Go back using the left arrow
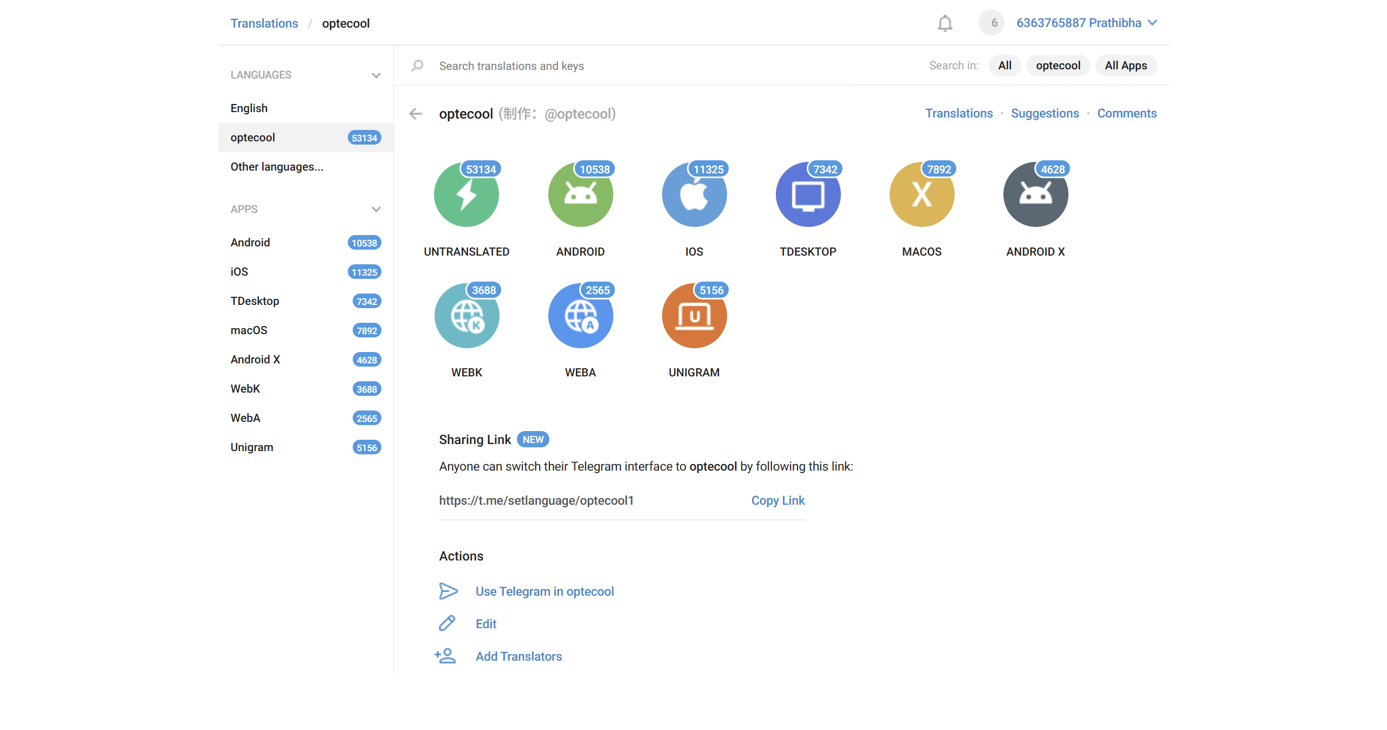The image size is (1387, 730). (416, 114)
